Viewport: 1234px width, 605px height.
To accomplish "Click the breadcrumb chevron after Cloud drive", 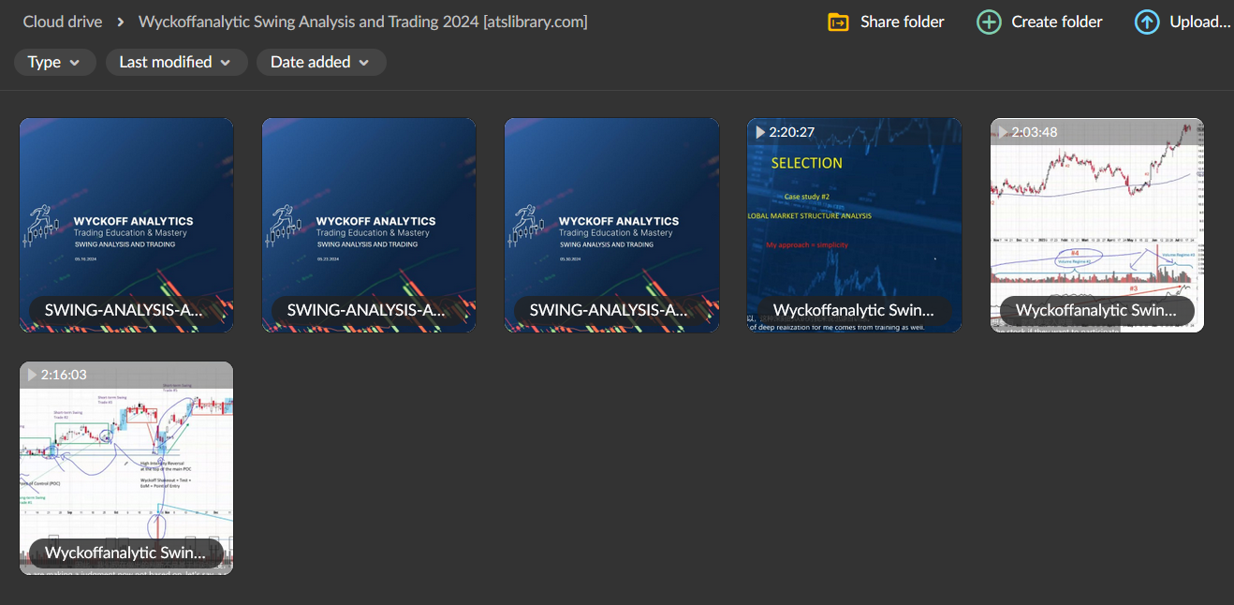I will pos(118,21).
